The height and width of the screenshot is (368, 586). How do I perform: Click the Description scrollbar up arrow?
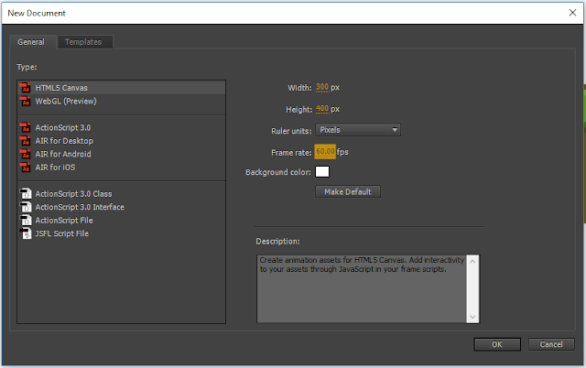[x=472, y=262]
